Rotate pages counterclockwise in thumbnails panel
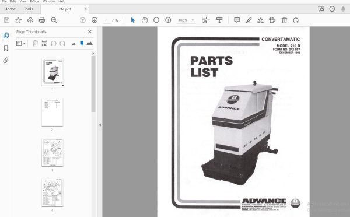Screen dimensions: 350x217 tap(53, 43)
